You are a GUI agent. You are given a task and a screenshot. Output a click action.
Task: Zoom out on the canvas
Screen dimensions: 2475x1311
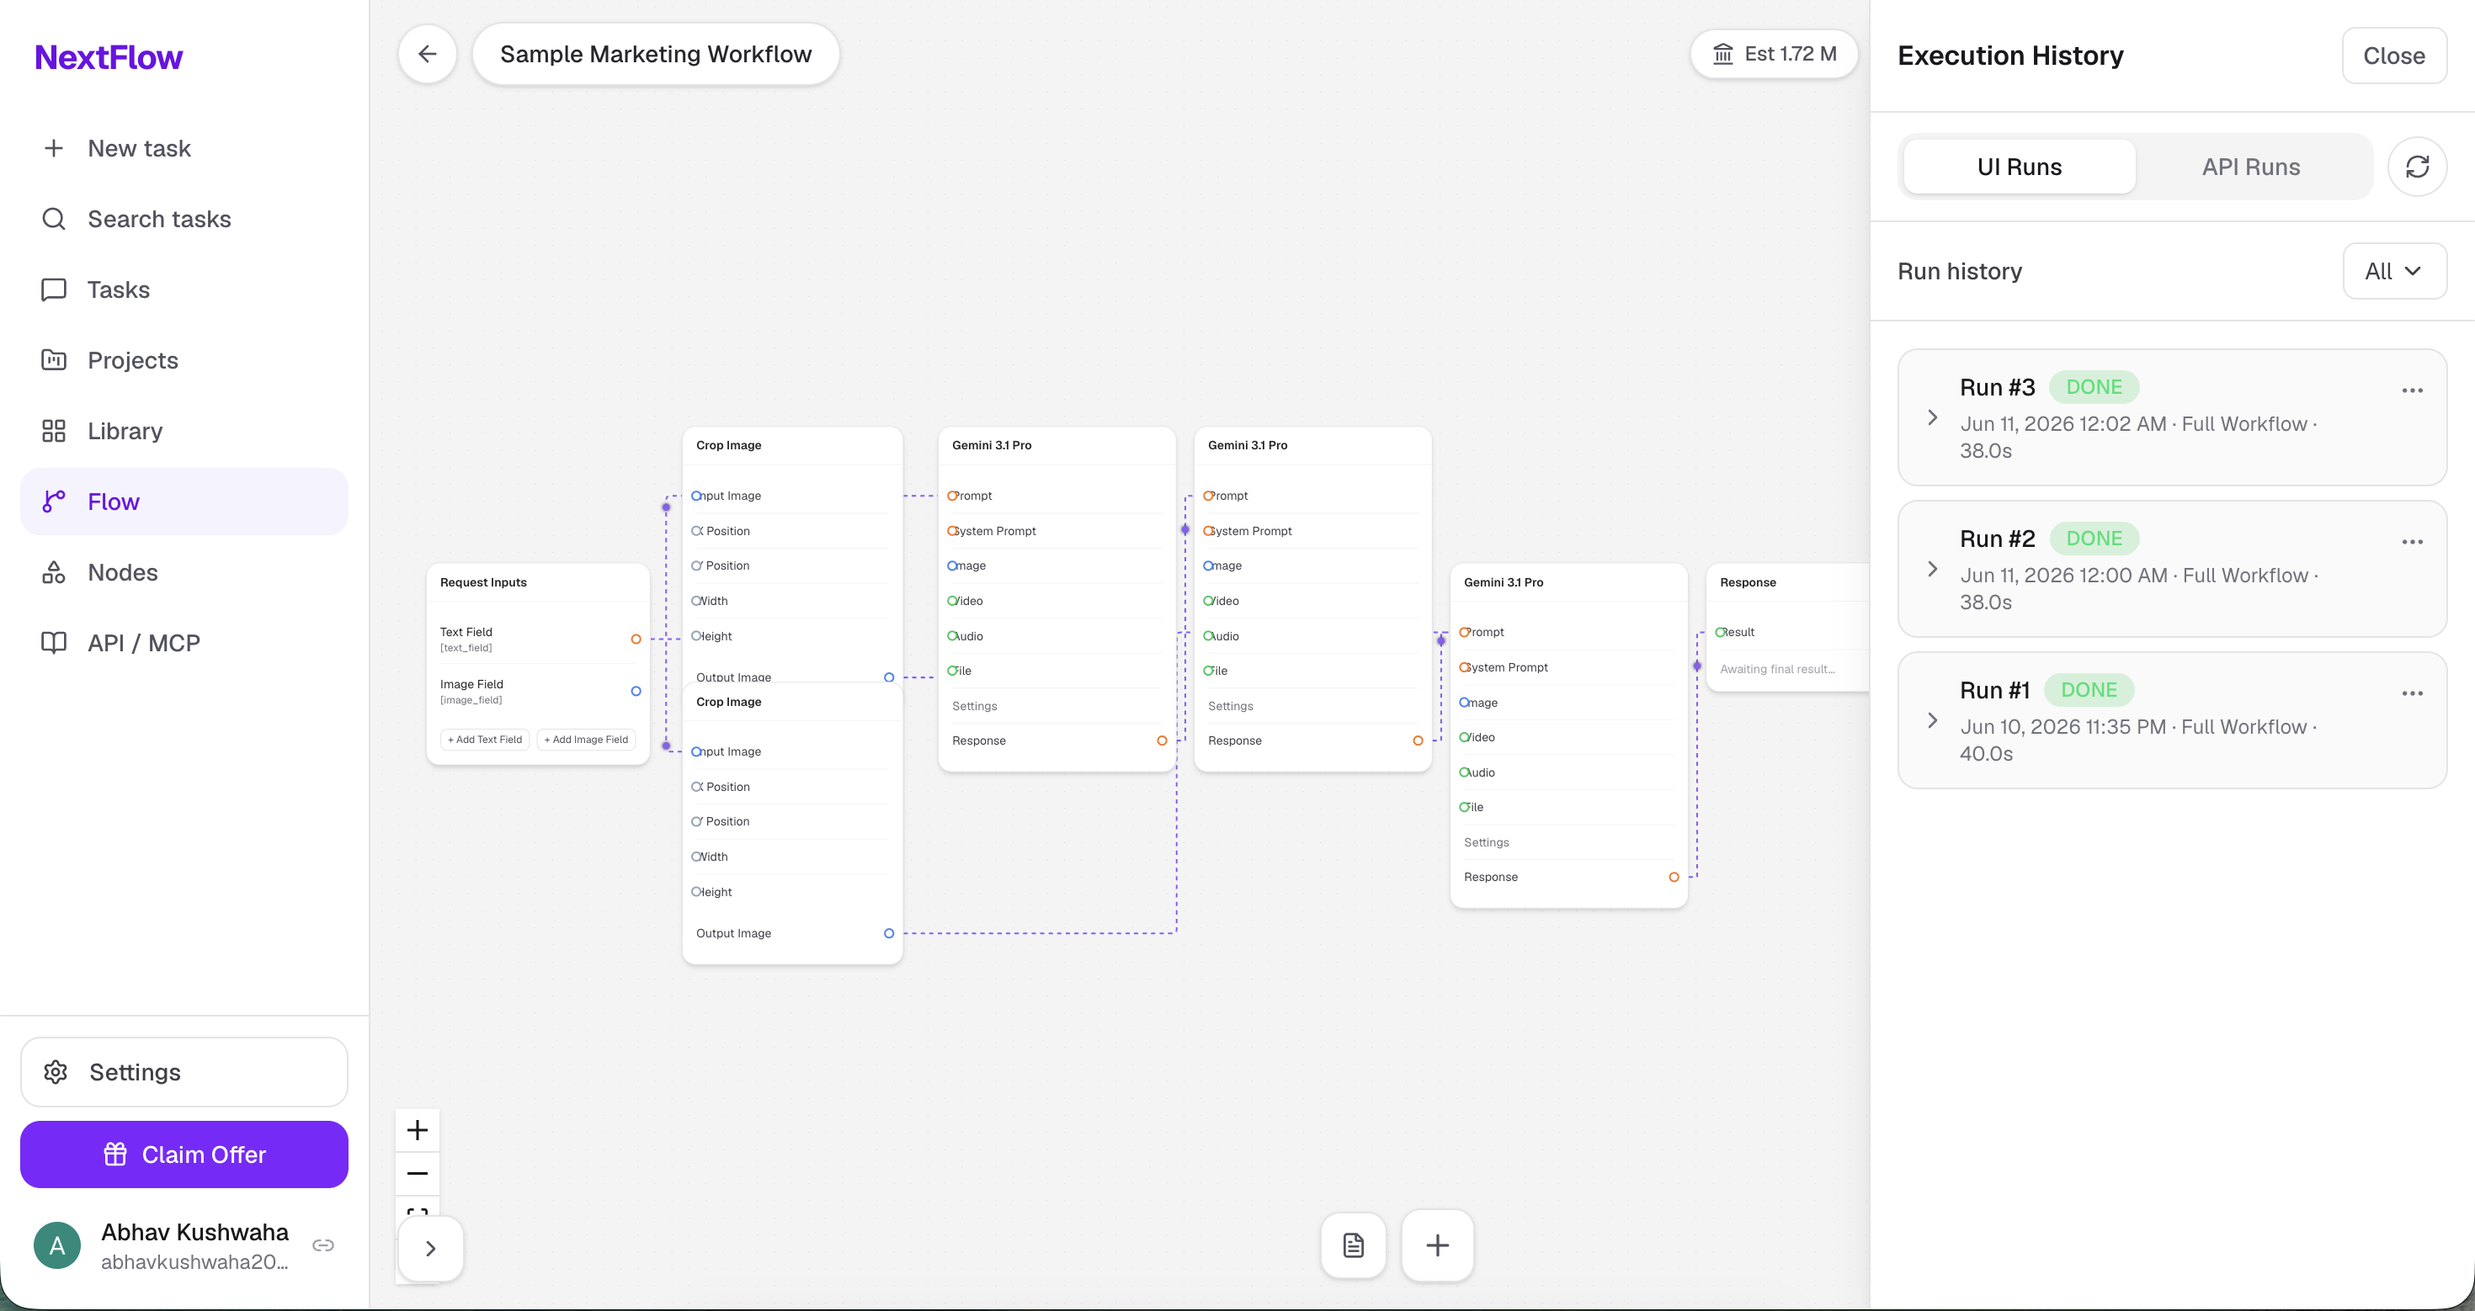click(417, 1174)
